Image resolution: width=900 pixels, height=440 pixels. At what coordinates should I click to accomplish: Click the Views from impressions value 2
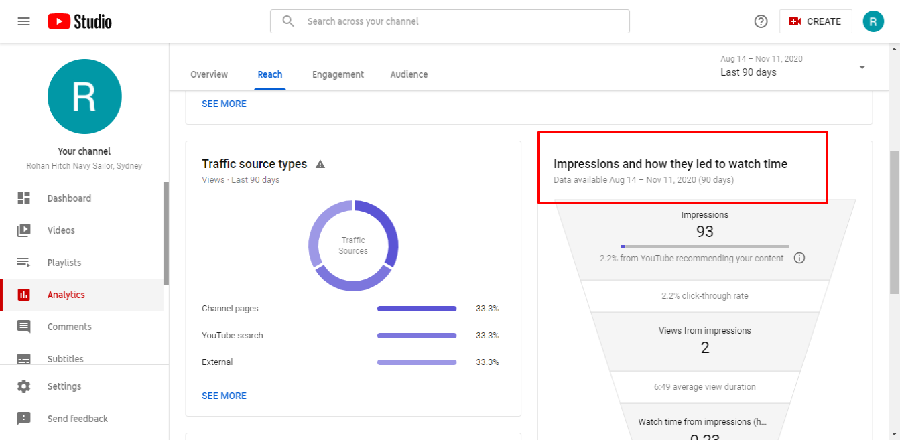[x=705, y=348]
